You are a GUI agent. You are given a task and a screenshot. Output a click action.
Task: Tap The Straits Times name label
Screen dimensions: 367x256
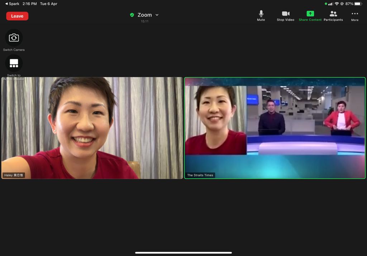tap(200, 175)
